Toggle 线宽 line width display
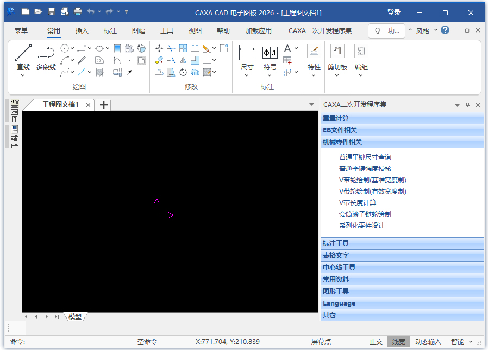The width and height of the screenshot is (488, 350). coord(398,342)
